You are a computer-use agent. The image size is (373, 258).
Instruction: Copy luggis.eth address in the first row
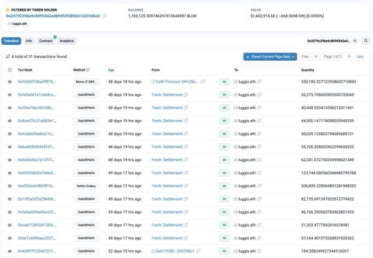click(259, 81)
